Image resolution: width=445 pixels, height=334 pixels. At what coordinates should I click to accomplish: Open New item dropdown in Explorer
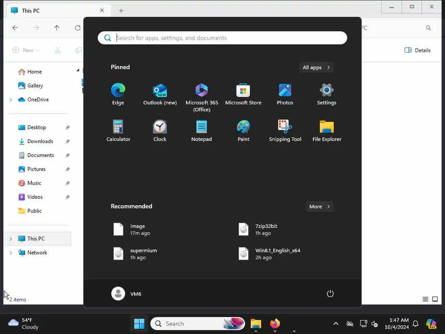pyautogui.click(x=26, y=50)
